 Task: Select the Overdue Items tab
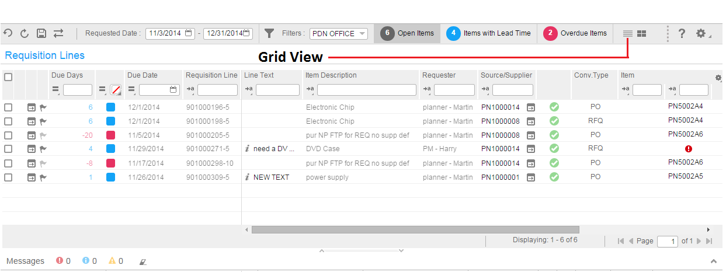coord(576,33)
